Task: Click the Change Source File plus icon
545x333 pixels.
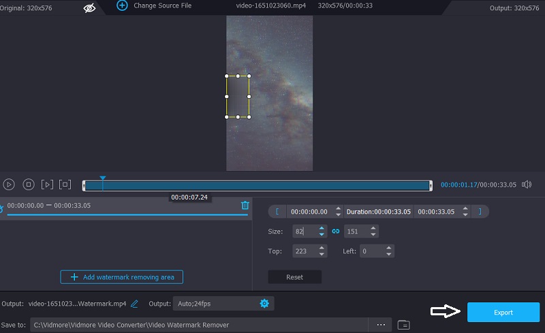Action: pyautogui.click(x=122, y=5)
